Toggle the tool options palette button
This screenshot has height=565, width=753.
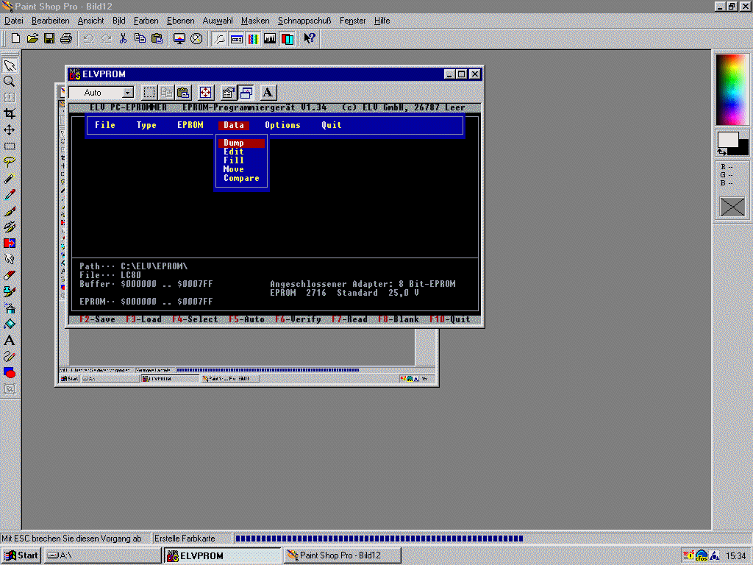point(236,38)
